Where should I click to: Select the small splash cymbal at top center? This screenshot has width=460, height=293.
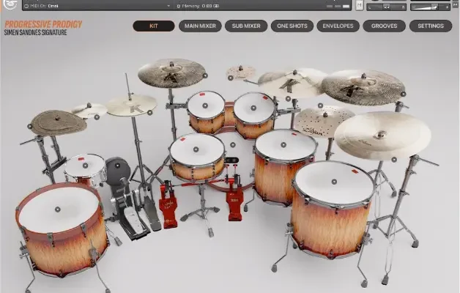[x=241, y=73]
